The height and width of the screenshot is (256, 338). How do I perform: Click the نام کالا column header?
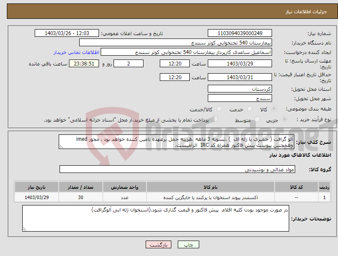(210, 187)
